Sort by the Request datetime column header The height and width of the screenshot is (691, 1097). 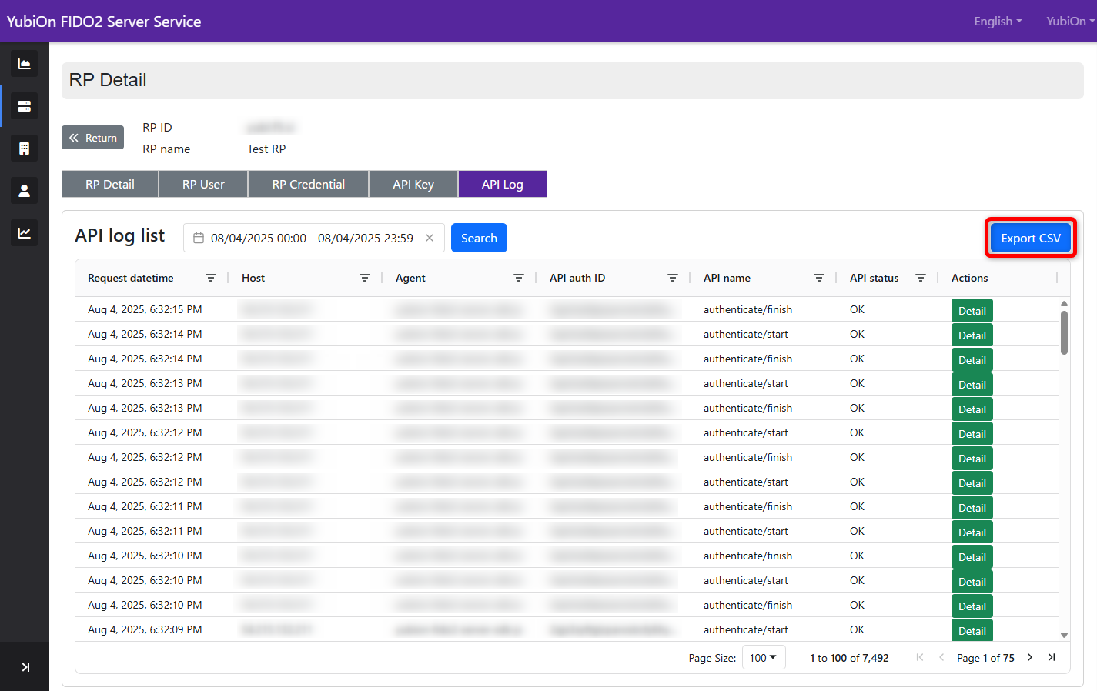click(x=131, y=278)
